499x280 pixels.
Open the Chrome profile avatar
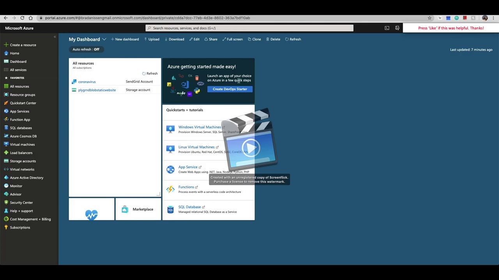tap(485, 18)
